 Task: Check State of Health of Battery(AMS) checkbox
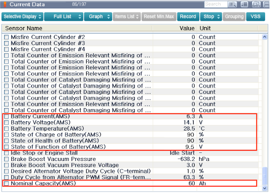(6, 141)
